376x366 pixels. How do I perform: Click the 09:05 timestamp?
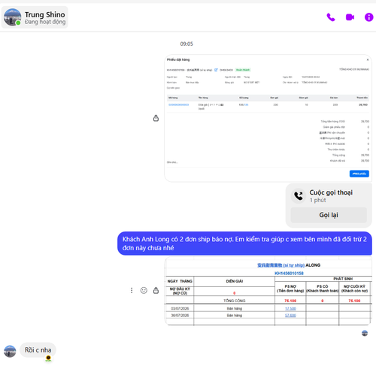click(186, 44)
